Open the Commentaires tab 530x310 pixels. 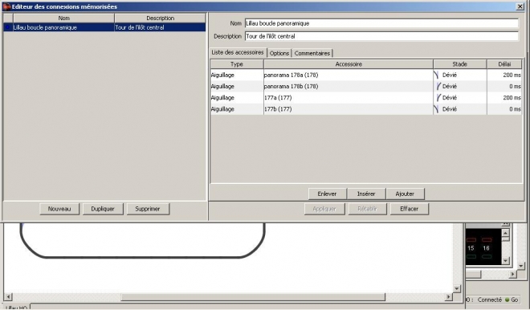click(x=312, y=54)
